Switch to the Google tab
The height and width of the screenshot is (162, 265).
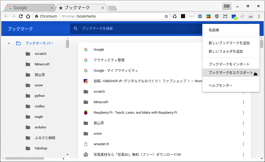click(29, 8)
